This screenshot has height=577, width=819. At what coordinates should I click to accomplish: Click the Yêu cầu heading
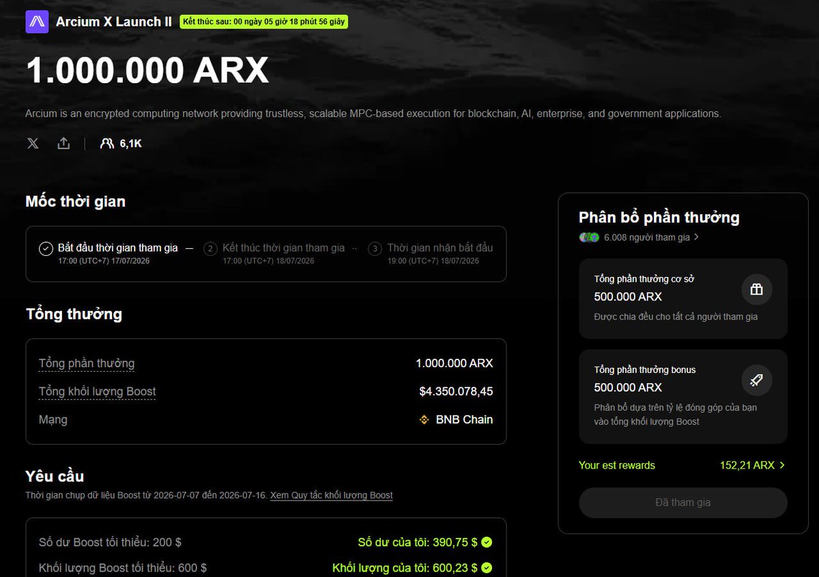click(x=55, y=476)
